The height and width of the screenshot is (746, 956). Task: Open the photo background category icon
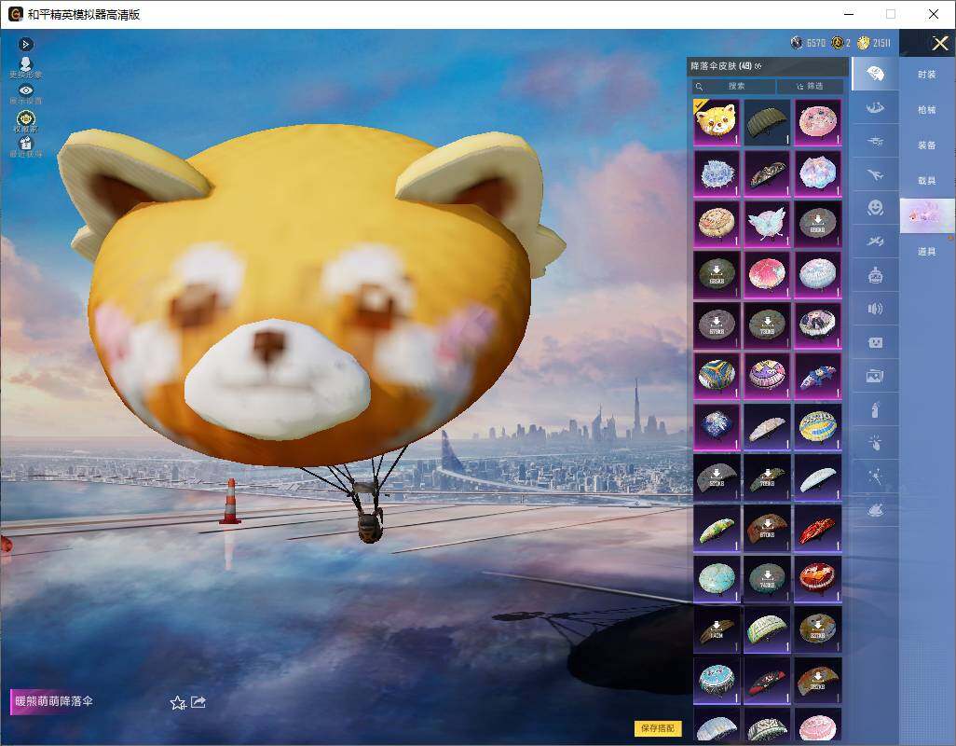876,377
